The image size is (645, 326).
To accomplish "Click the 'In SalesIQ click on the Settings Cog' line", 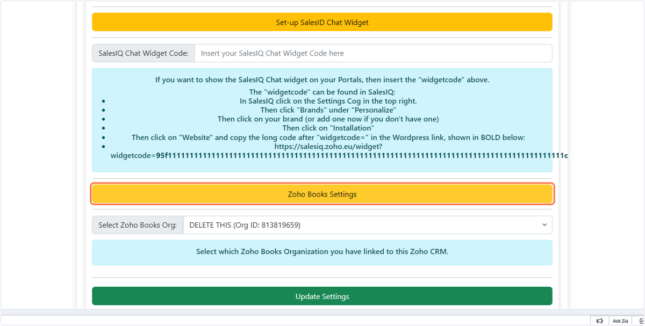I will click(328, 100).
